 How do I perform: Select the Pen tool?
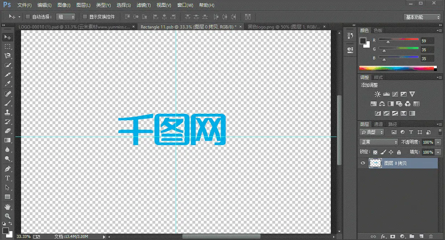click(7, 169)
